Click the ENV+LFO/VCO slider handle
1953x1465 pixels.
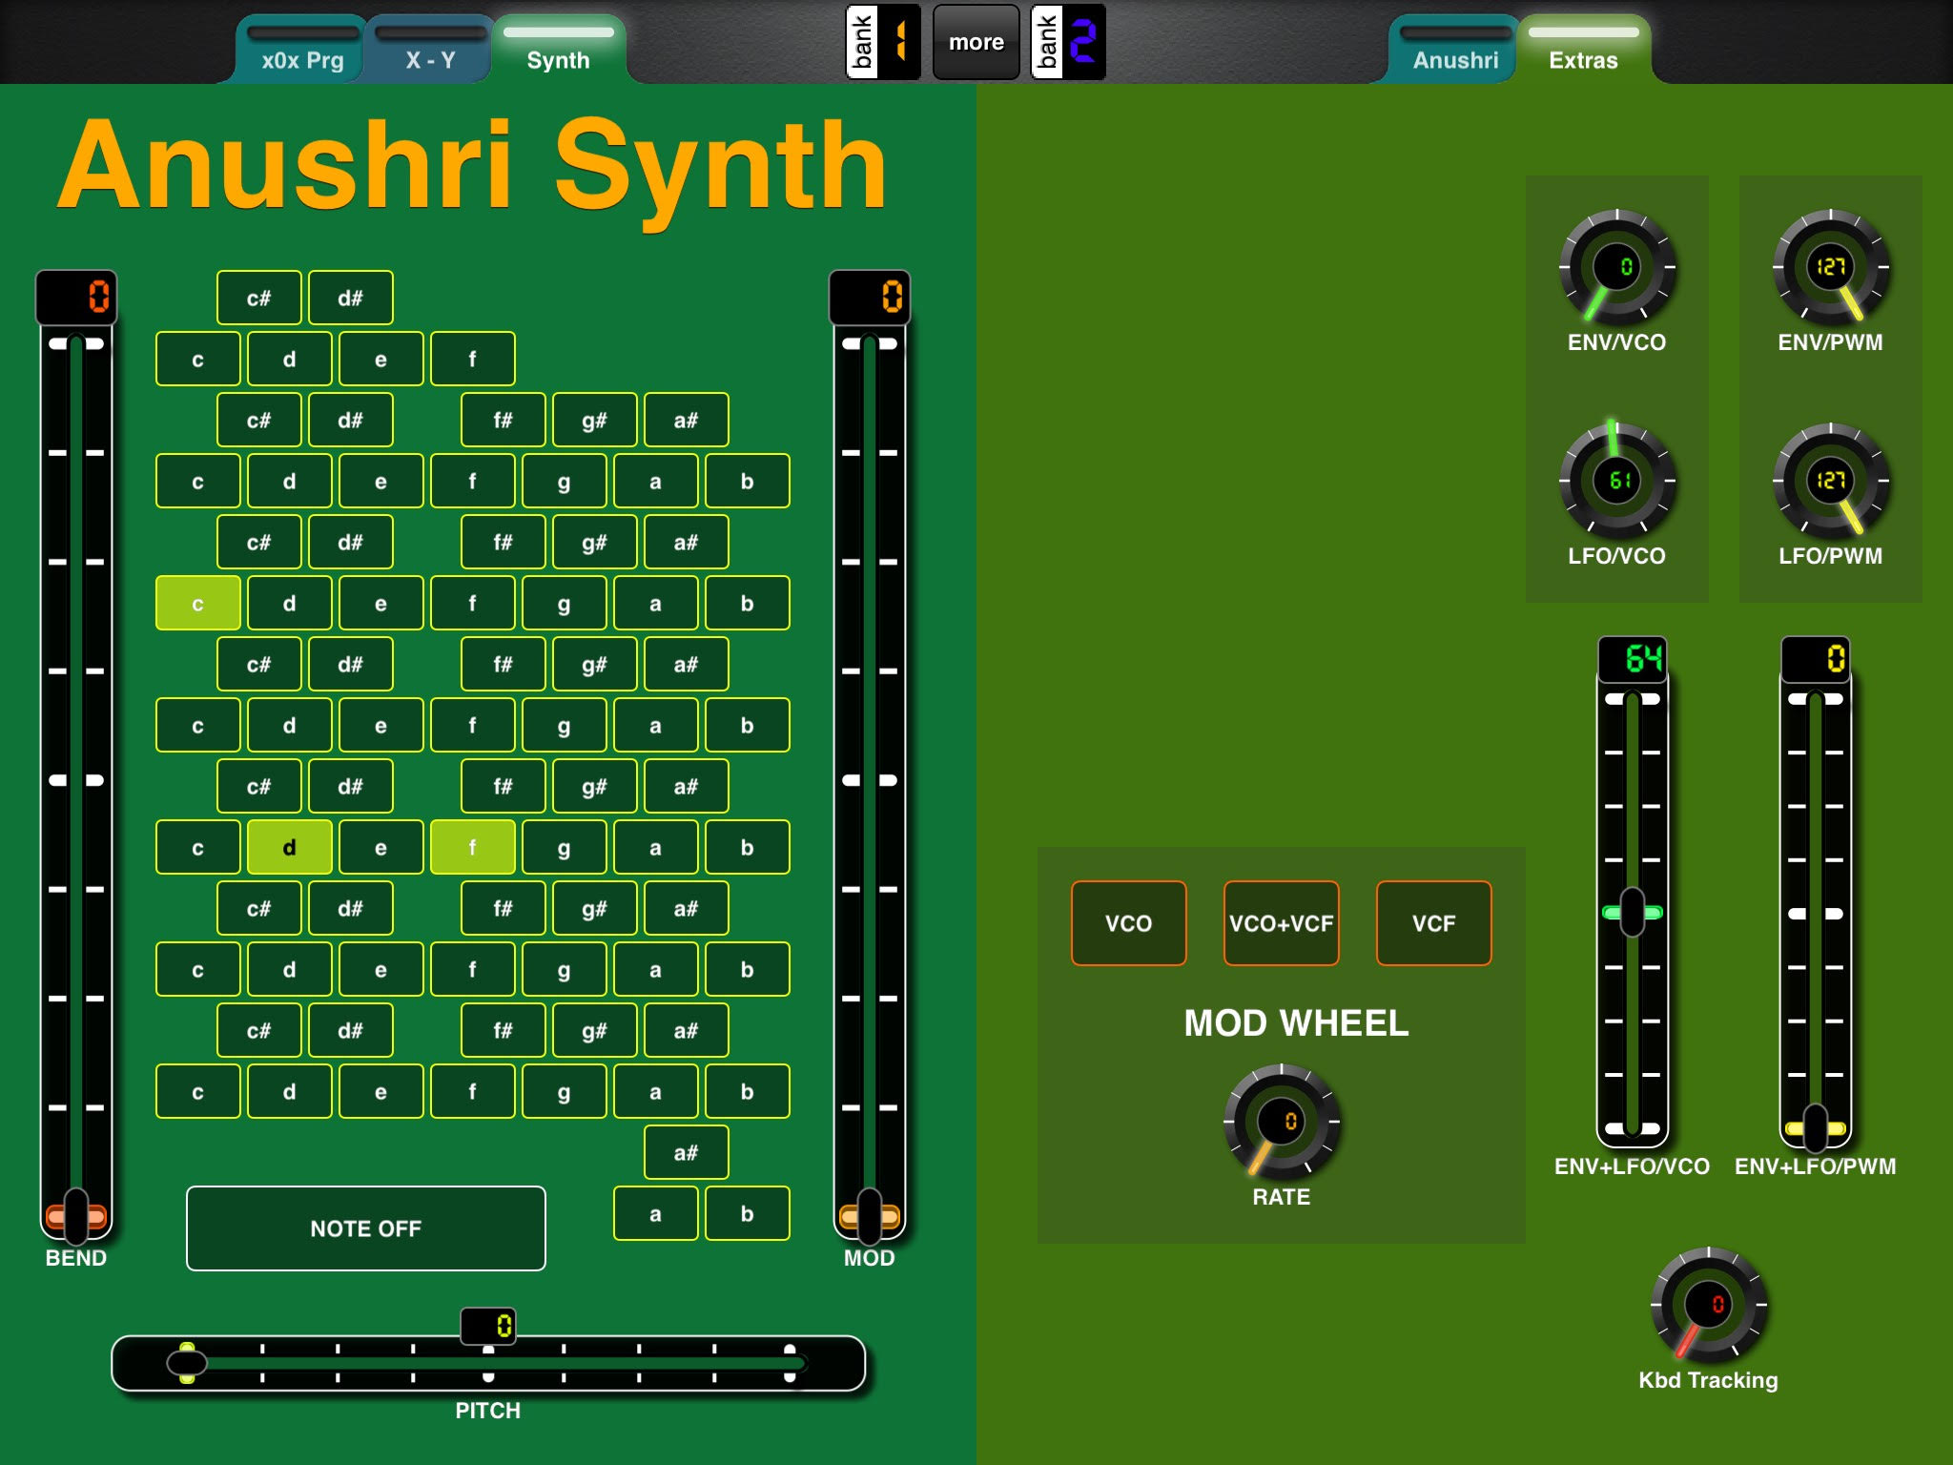tap(1633, 913)
